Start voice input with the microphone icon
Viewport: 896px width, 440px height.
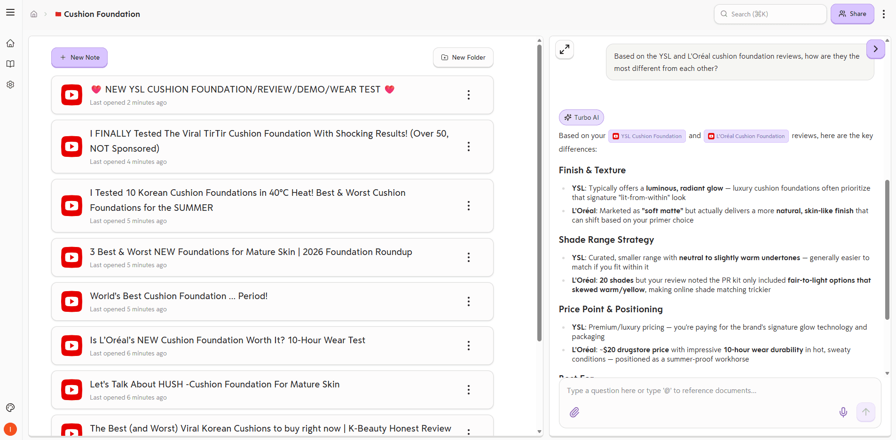click(843, 412)
